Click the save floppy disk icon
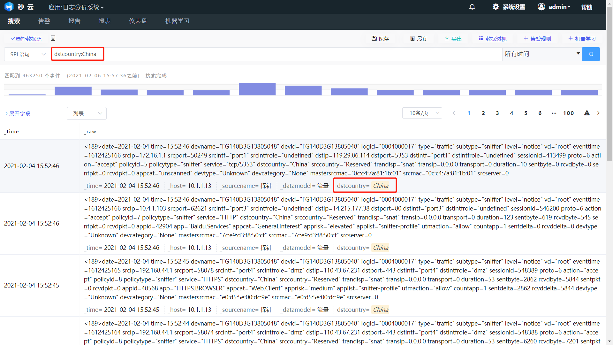The width and height of the screenshot is (613, 345). [x=374, y=38]
